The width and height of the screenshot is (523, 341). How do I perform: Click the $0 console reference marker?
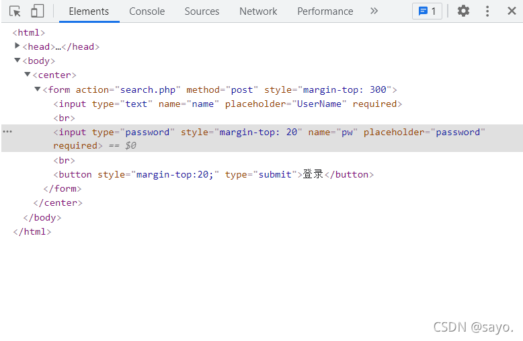click(x=130, y=146)
